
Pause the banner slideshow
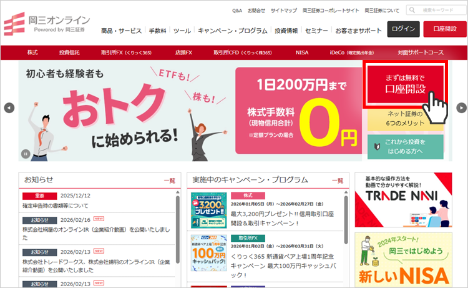[26, 154]
